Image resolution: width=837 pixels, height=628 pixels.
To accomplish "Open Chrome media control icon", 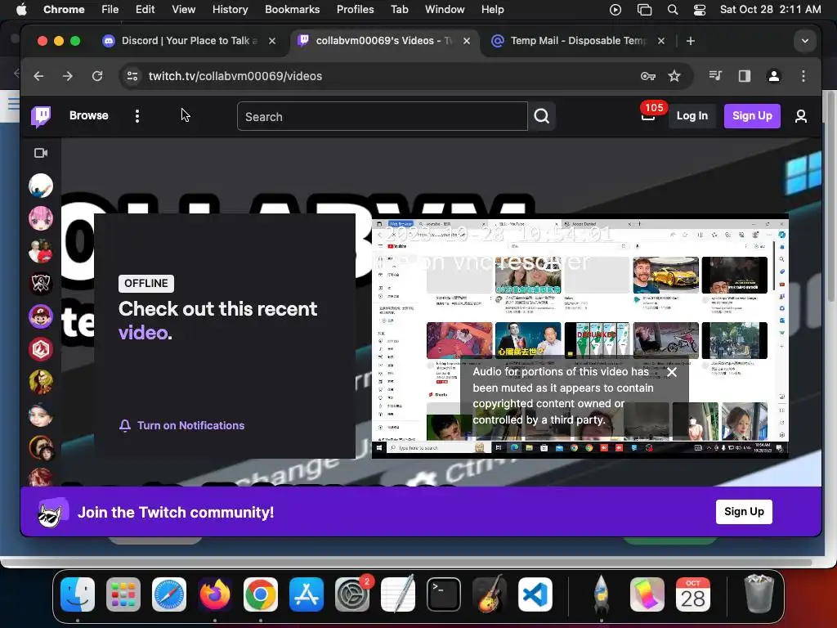I will point(715,76).
